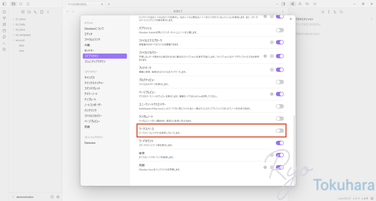Open command palette from ribbon terminal icon
This screenshot has width=376, height=201.
4,43
